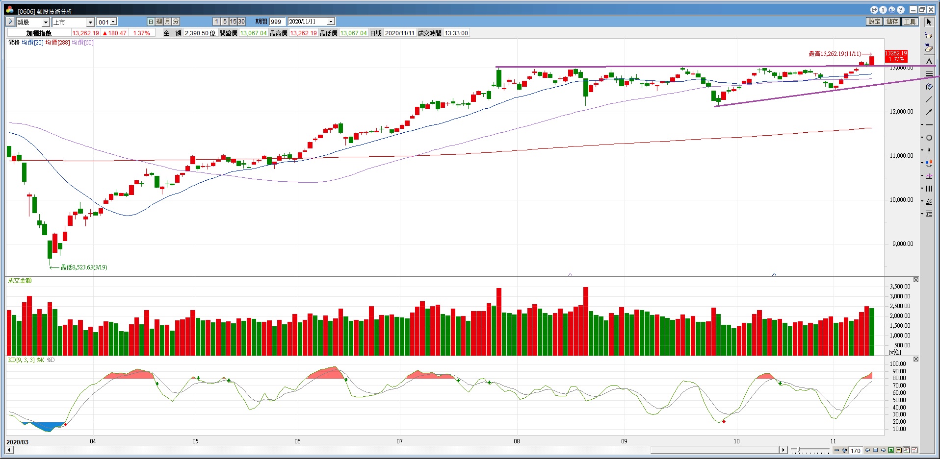Click the 均價[60] moving average label
Viewport: 940px width, 459px height.
click(82, 43)
